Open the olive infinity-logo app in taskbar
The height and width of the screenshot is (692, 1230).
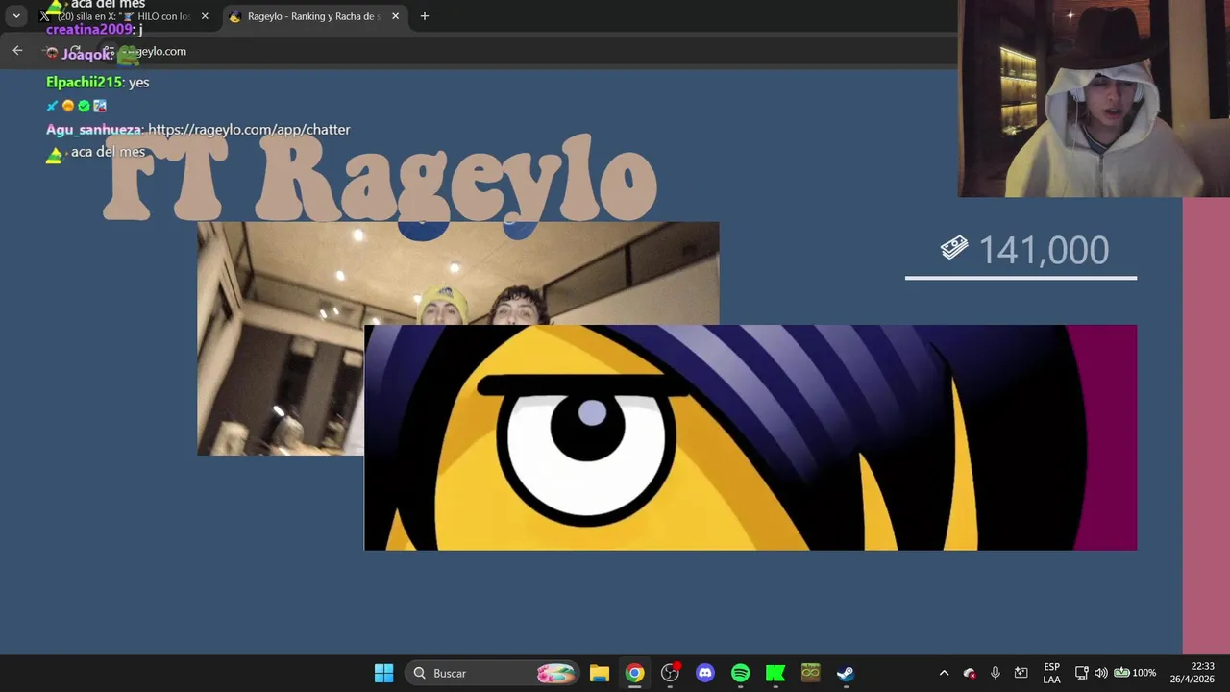(810, 673)
